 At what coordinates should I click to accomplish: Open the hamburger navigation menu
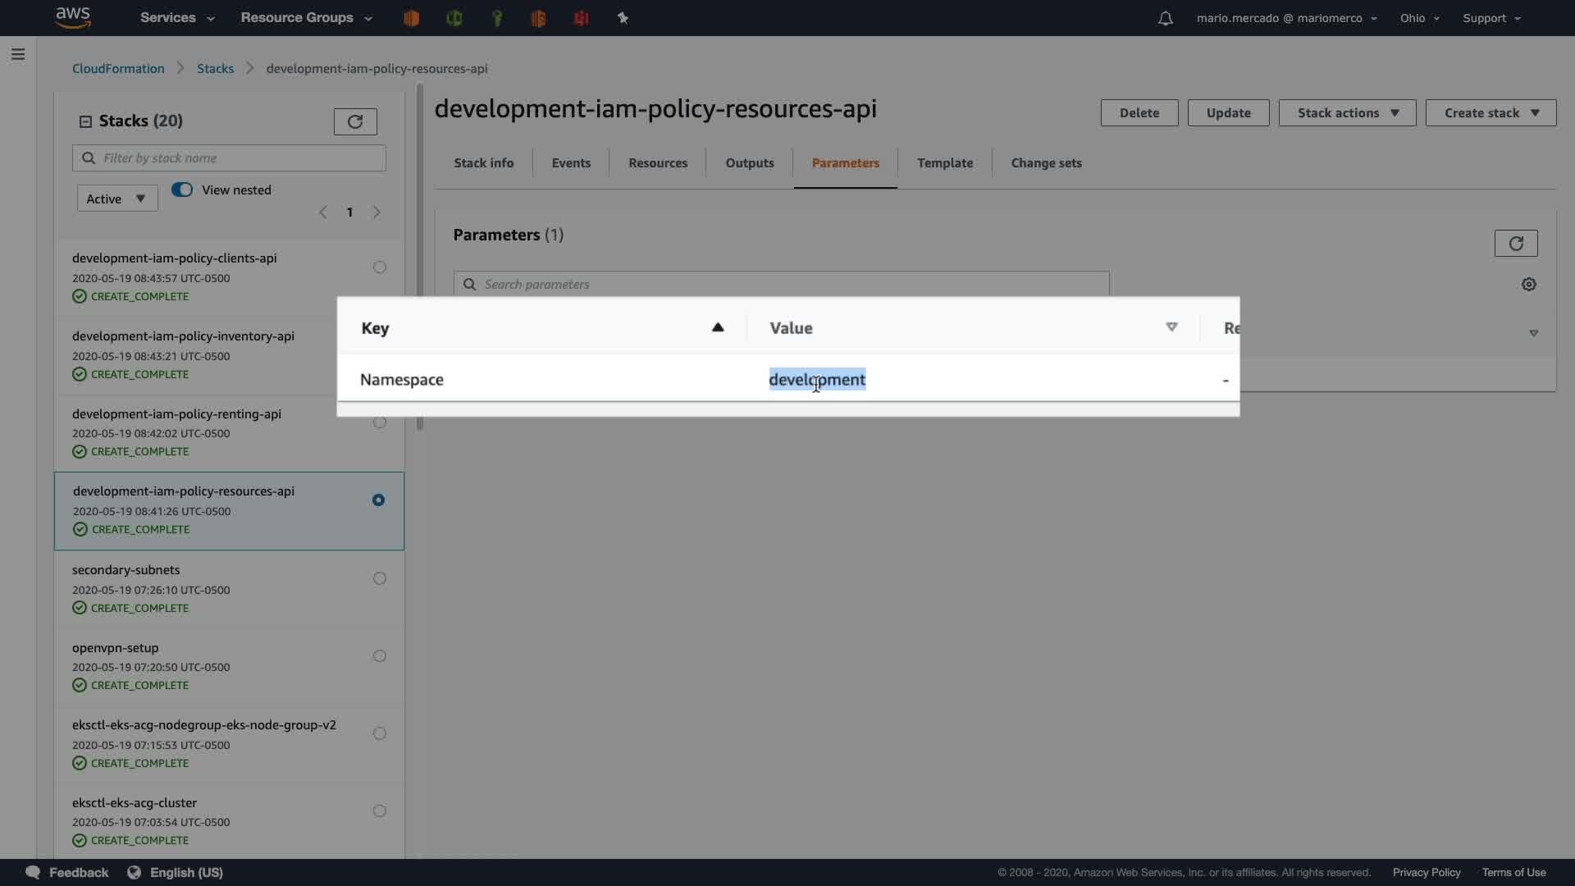pos(18,54)
